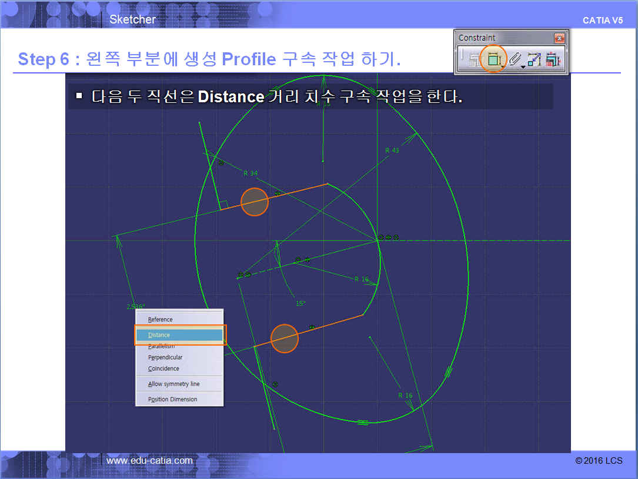Expand the Constraint tool flyout arrow

pos(503,68)
